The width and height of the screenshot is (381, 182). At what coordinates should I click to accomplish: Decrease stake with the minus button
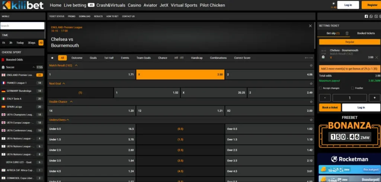click(x=324, y=98)
